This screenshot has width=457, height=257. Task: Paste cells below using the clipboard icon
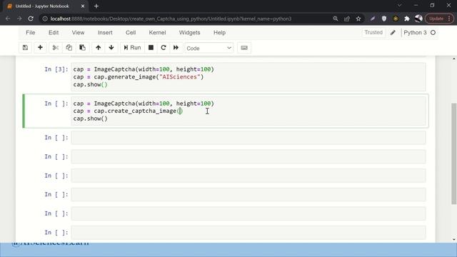click(83, 48)
